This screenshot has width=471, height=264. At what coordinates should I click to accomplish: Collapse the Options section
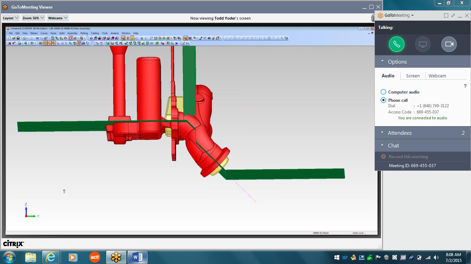tap(382, 62)
